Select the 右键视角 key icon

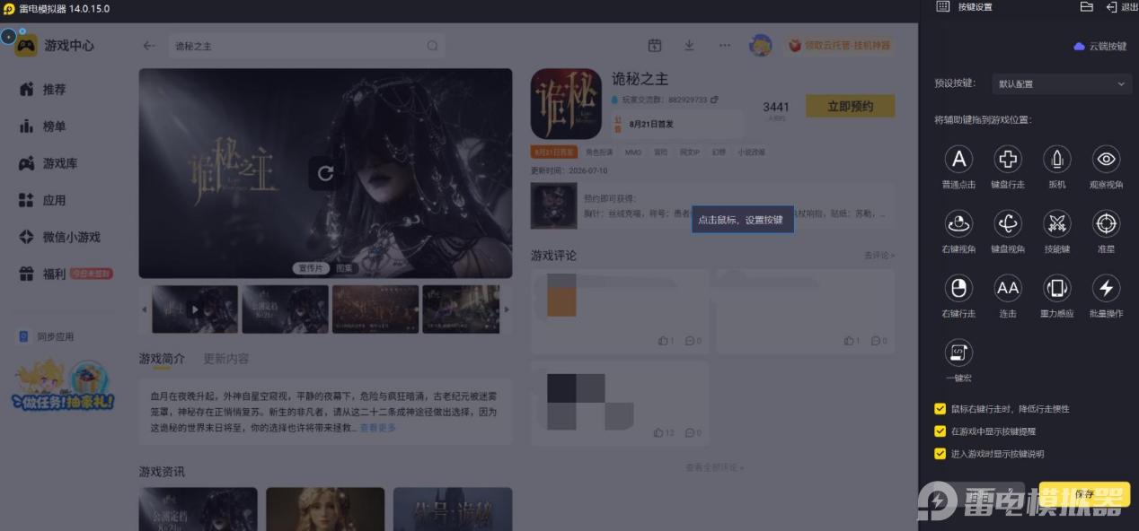(958, 223)
